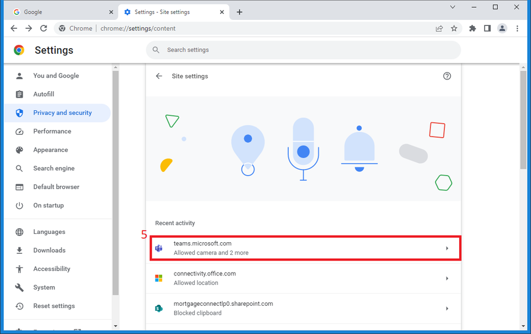The height and width of the screenshot is (334, 531).
Task: Open the Extensions puzzle icon
Action: tap(472, 28)
